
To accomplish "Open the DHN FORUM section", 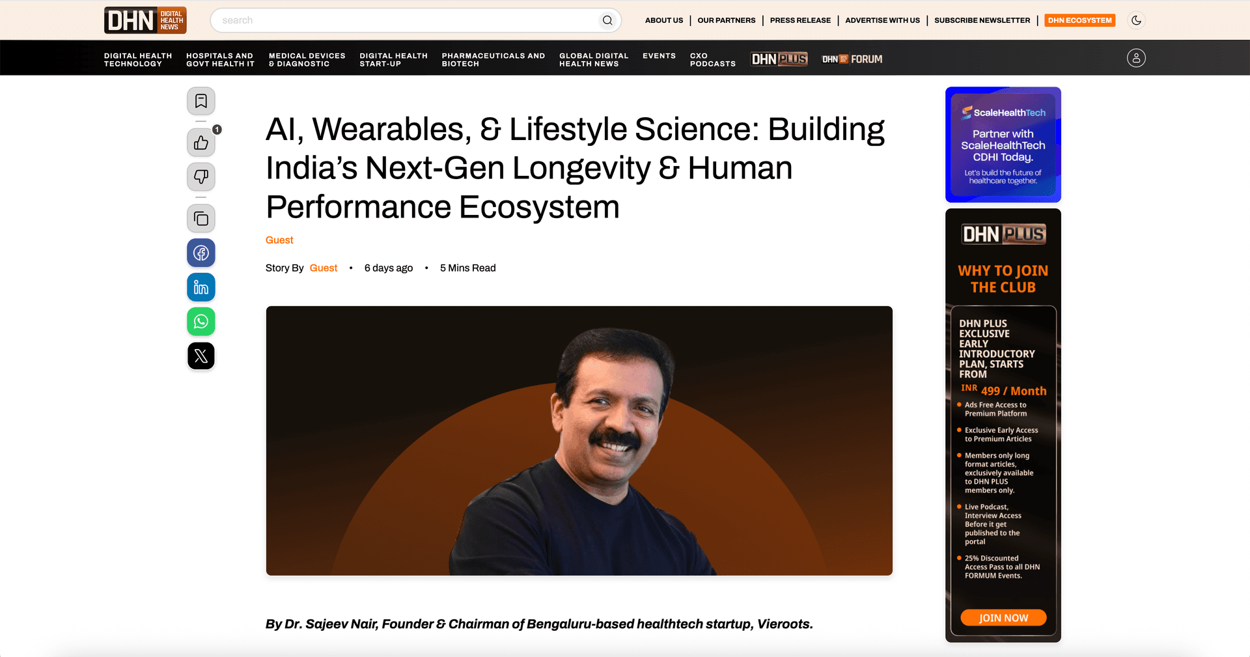I will tap(852, 59).
